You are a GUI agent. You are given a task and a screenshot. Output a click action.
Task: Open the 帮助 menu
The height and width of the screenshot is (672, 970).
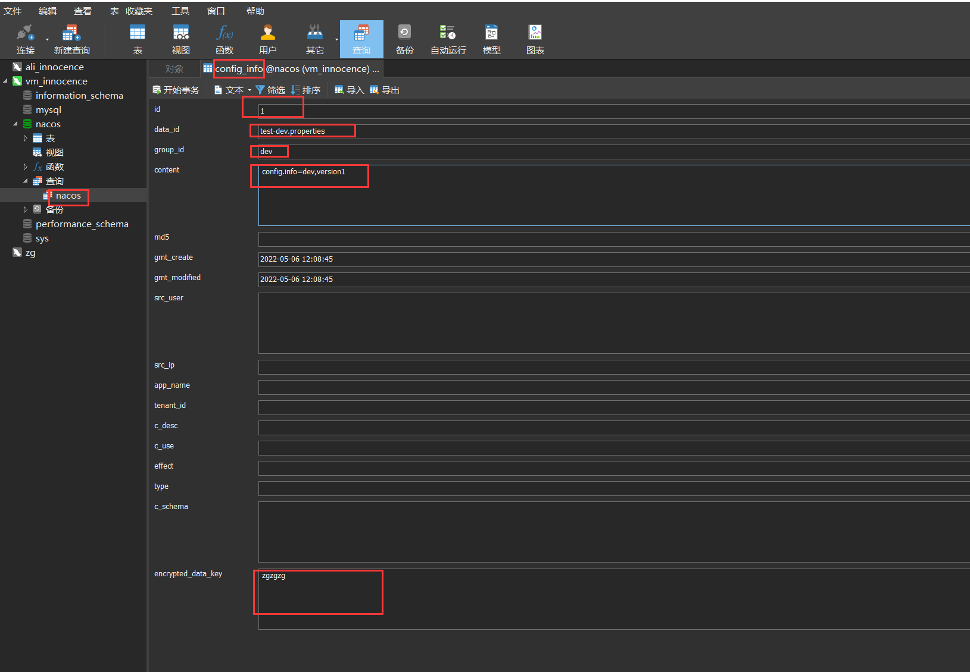[x=255, y=11]
